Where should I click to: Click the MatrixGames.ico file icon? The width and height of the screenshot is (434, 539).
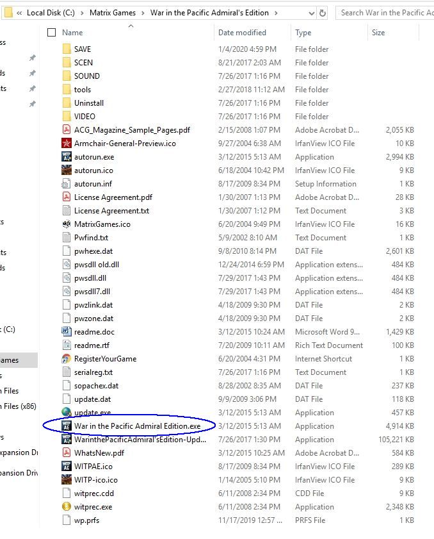(x=67, y=224)
